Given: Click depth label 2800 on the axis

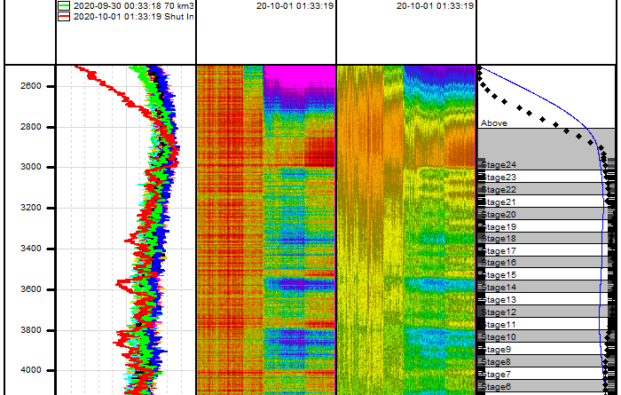Looking at the screenshot, I should [31, 127].
